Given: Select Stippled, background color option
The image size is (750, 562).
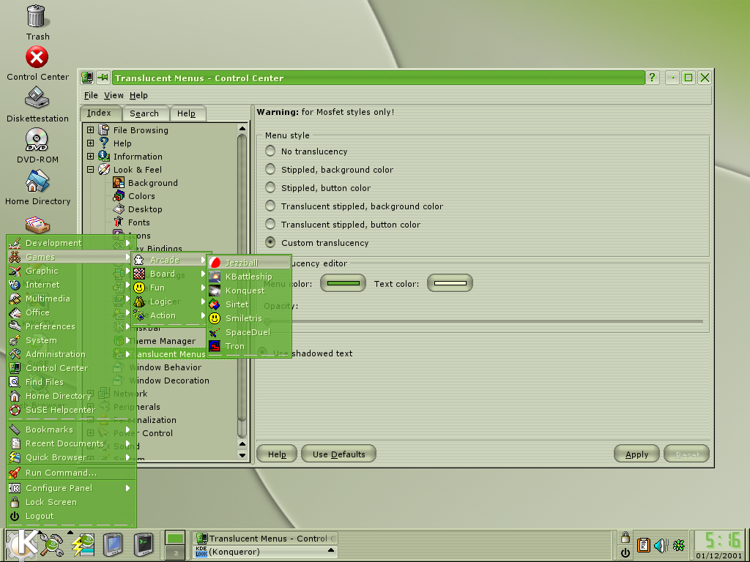Looking at the screenshot, I should point(270,169).
